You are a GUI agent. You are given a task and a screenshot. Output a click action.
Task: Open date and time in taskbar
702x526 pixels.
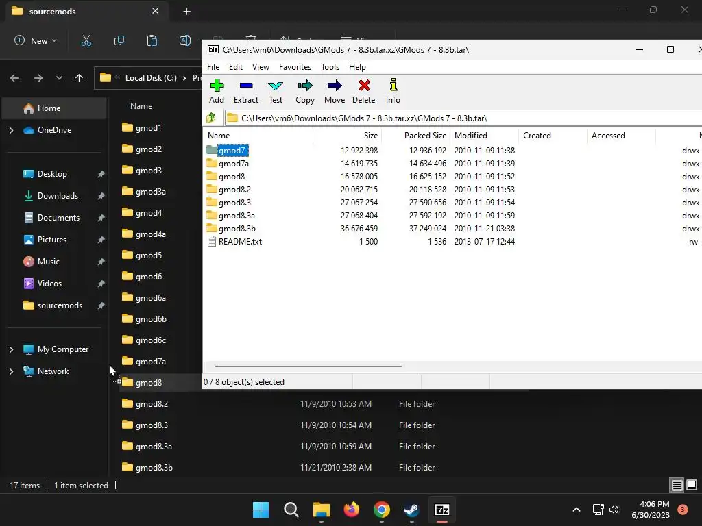[651, 510]
